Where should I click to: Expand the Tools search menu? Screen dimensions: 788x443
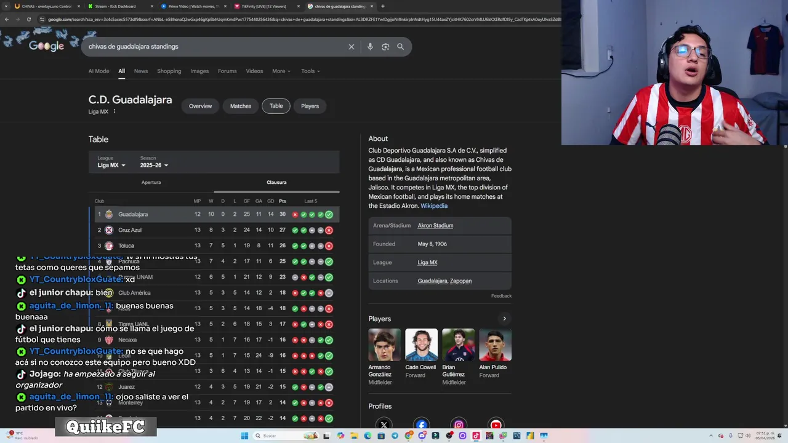[x=310, y=71]
